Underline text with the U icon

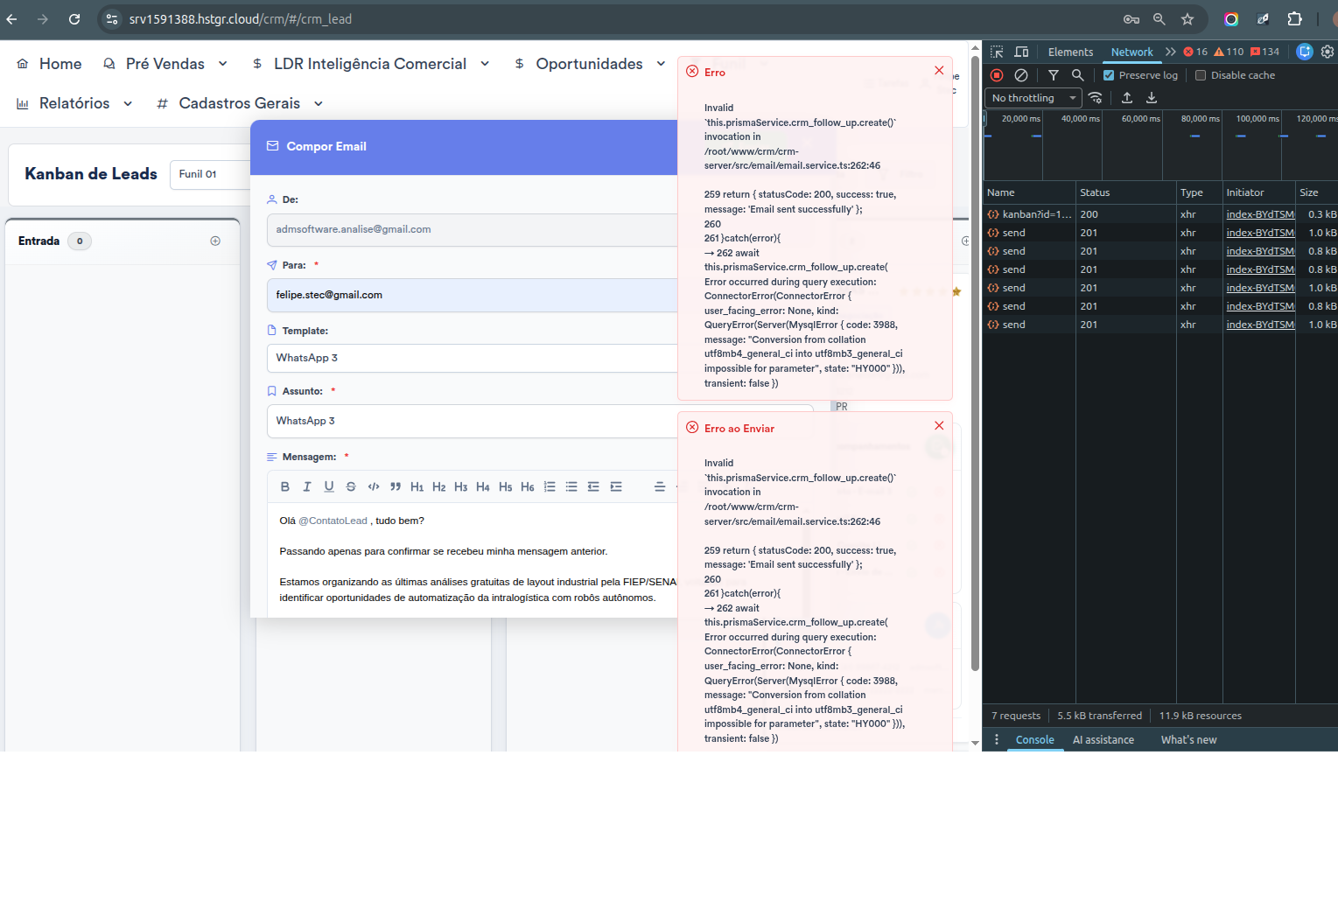329,486
